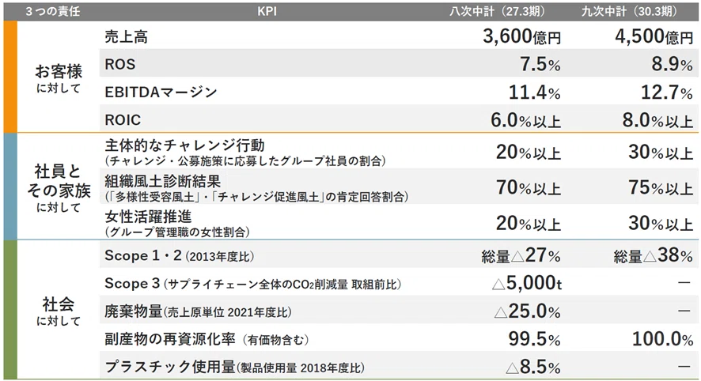This screenshot has width=701, height=381.
Task: Click the 組織風土診断結果 label
Action: coord(163,181)
